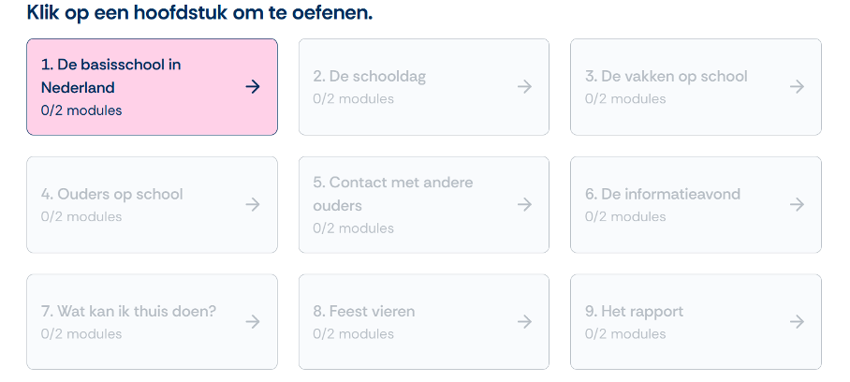Click the arrow beside Feest vieren

(524, 322)
